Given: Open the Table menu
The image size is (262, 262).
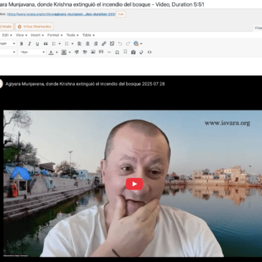Looking at the screenshot, I should (x=88, y=35).
